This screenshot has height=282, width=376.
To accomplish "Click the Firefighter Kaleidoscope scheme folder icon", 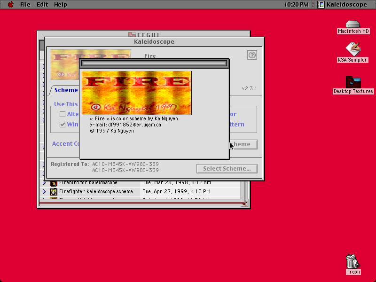I will pos(53,192).
